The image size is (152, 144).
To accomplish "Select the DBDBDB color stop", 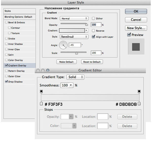I will coord(139,103).
